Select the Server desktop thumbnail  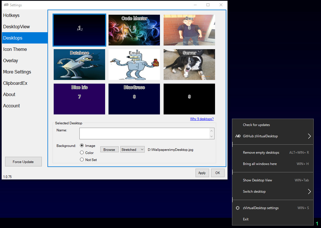click(x=189, y=64)
